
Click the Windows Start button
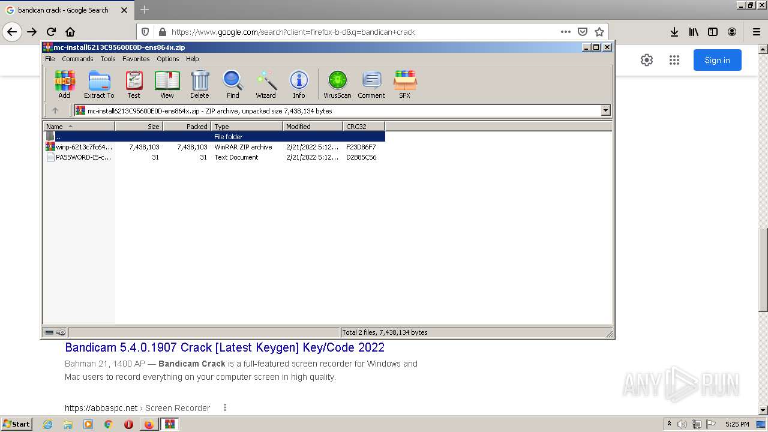point(16,424)
